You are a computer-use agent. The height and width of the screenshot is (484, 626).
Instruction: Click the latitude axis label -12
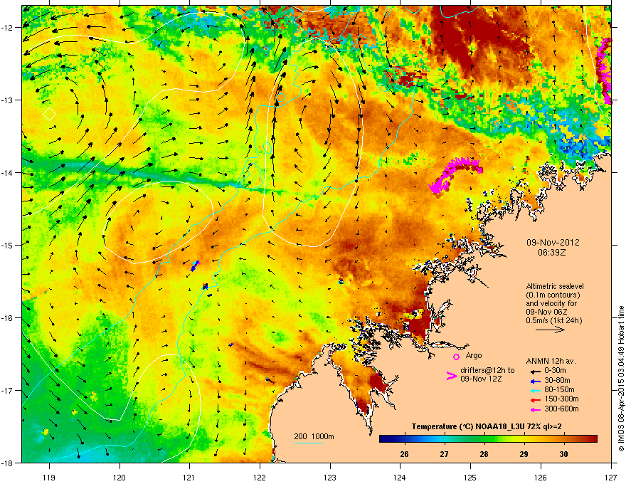(x=7, y=27)
